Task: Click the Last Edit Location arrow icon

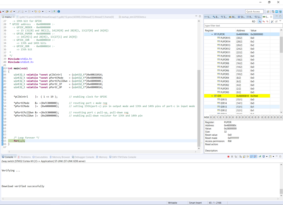Action: (x=36, y=11)
